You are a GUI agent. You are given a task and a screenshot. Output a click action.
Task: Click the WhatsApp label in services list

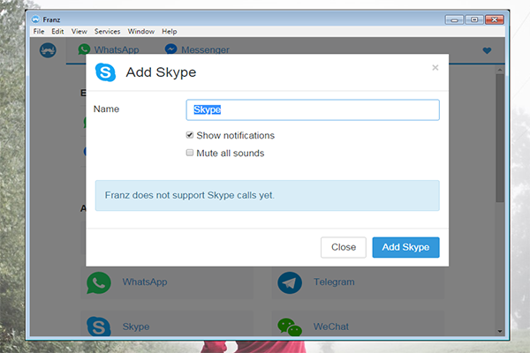[x=145, y=282]
